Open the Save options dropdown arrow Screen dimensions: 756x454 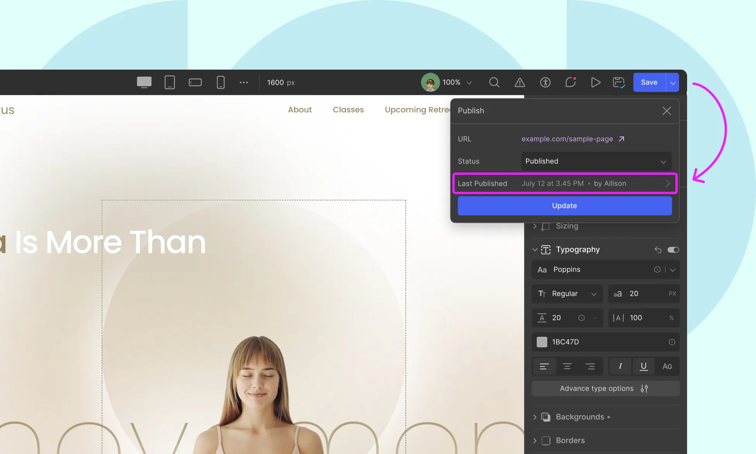(x=673, y=82)
